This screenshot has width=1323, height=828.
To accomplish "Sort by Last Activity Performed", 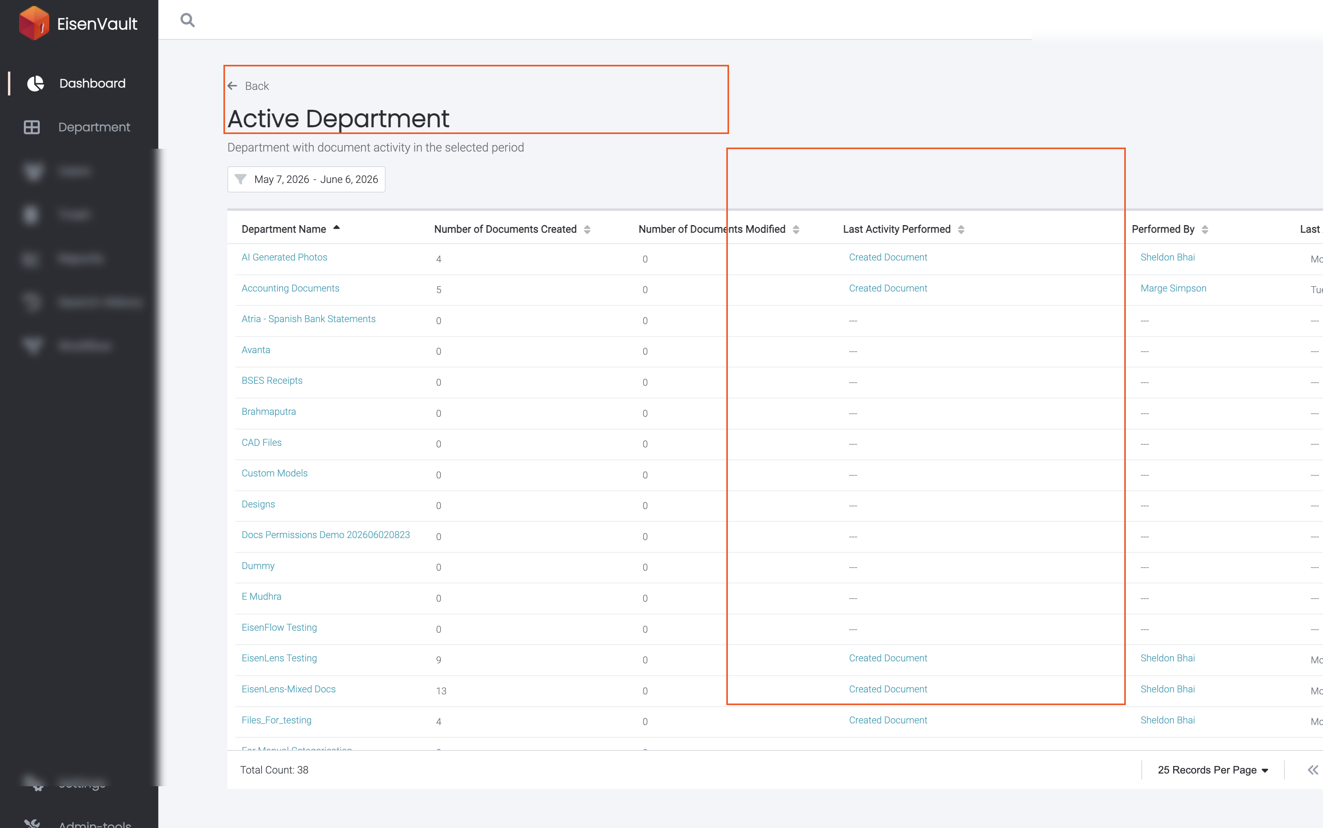I will click(x=904, y=229).
